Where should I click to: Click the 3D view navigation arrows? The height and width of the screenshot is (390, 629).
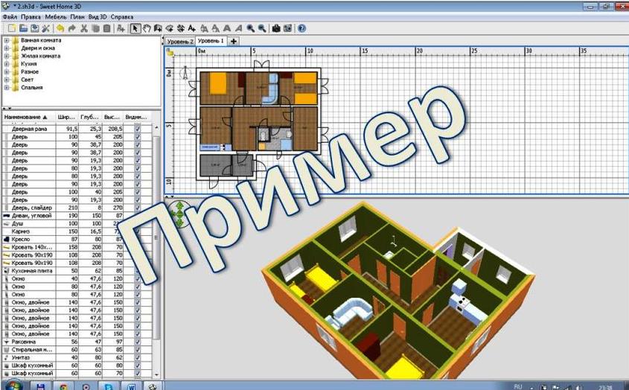point(179,214)
